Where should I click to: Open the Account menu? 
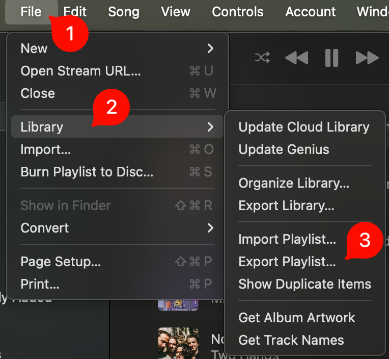(x=311, y=12)
